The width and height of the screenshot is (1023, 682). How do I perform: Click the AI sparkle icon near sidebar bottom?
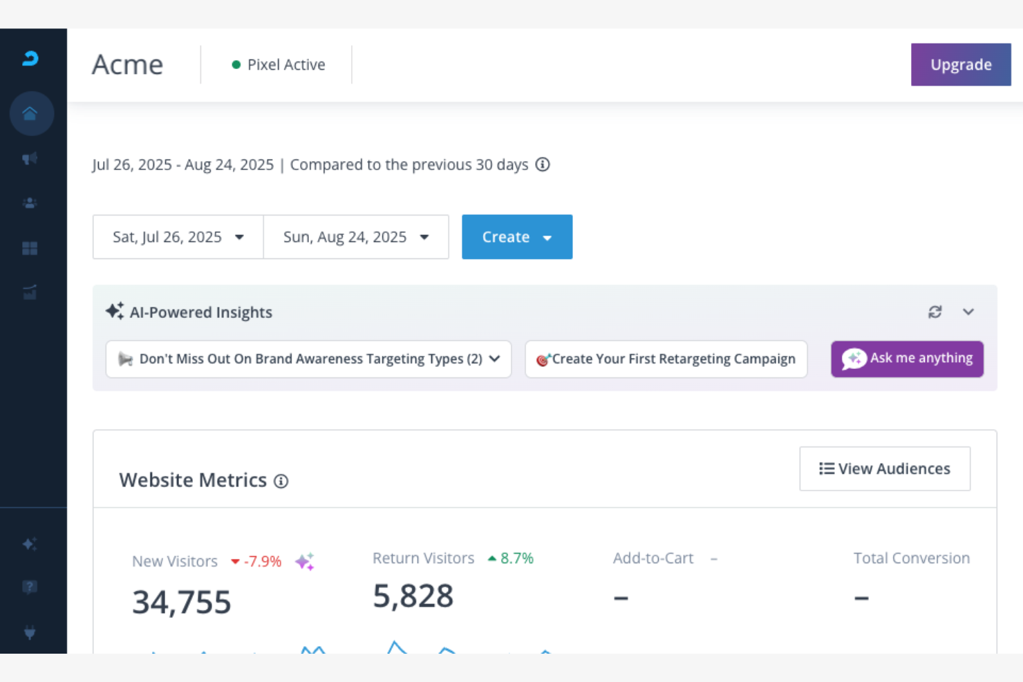point(30,544)
